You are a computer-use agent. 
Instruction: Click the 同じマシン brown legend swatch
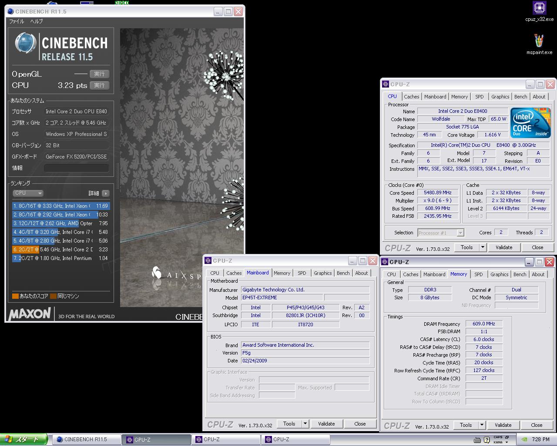click(x=53, y=296)
